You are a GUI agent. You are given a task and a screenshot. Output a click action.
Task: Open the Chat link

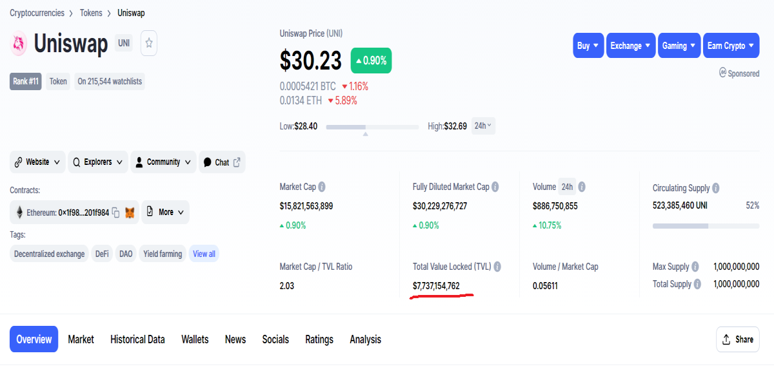point(223,162)
